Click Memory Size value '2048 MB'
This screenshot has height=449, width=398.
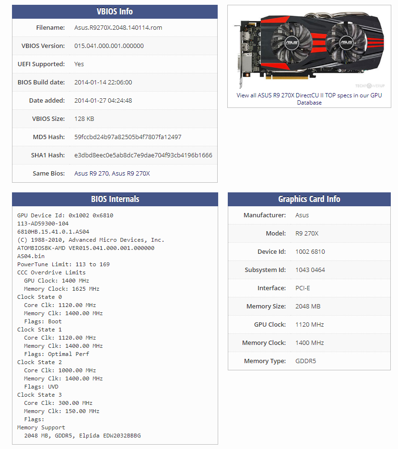308,307
